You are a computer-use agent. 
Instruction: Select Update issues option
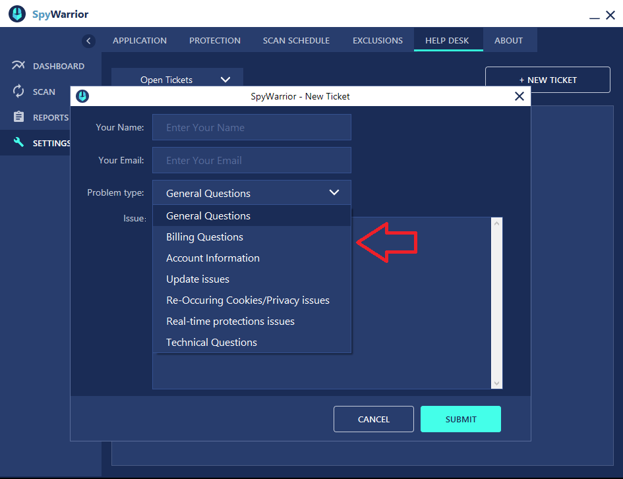tap(252, 279)
